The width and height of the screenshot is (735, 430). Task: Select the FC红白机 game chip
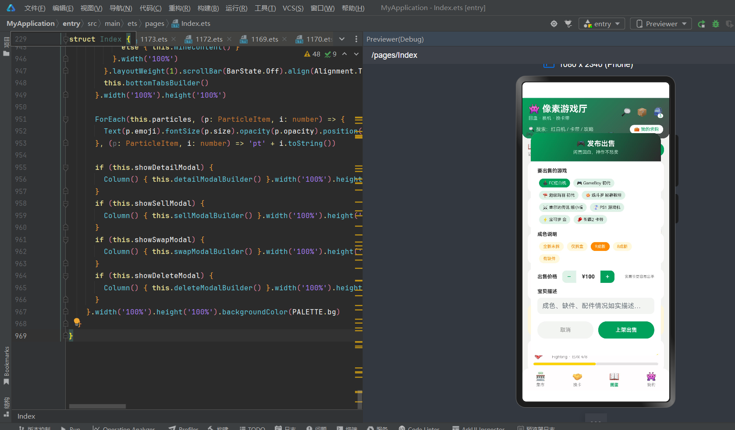(x=554, y=183)
